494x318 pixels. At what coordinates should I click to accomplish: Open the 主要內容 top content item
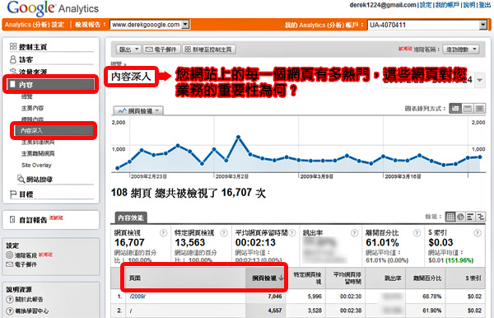(x=32, y=108)
